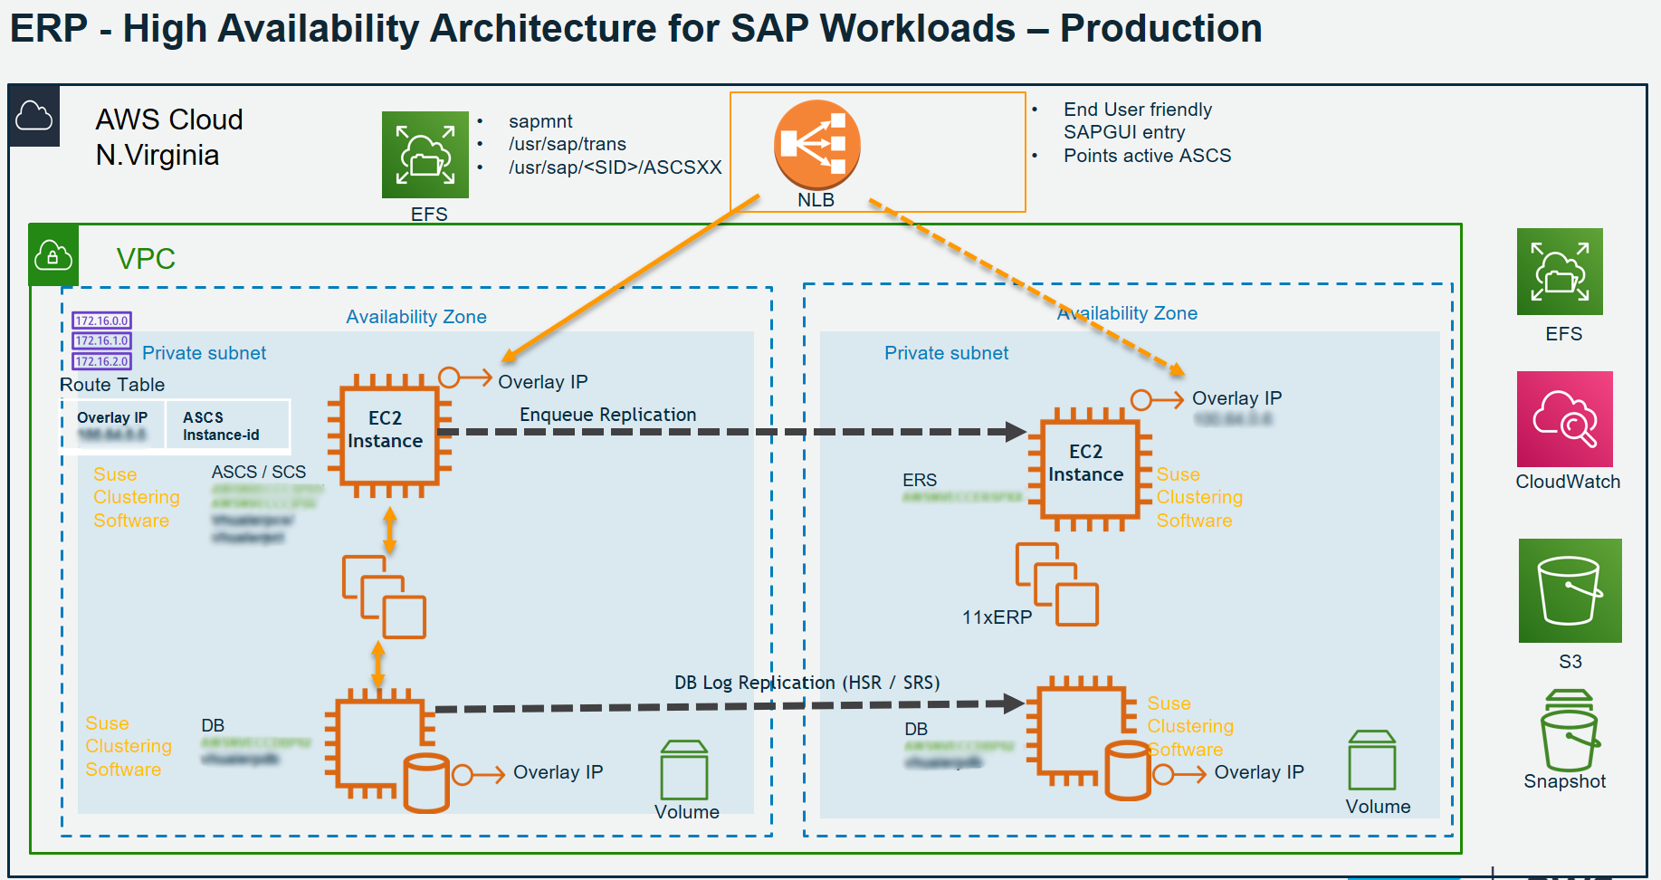Select the ASCS EC2 Instance icon
The width and height of the screenshot is (1661, 880).
pos(387,435)
